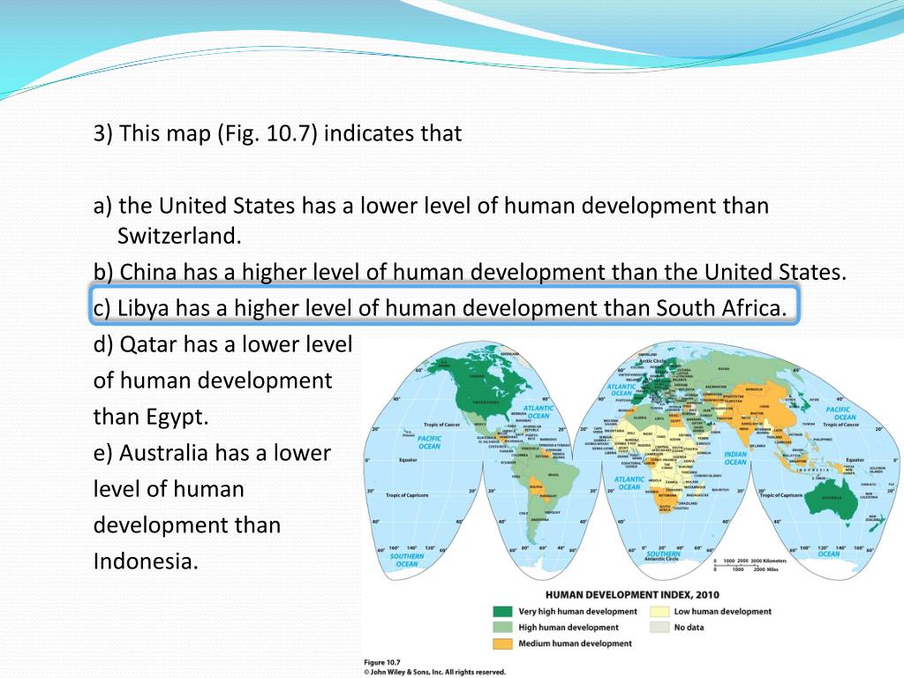The height and width of the screenshot is (678, 904).
Task: Click the orange 'Medium human development' swatch
Action: [x=502, y=644]
